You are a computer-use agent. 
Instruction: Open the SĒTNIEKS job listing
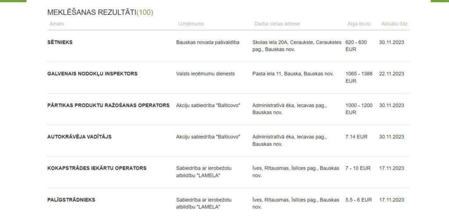(x=60, y=42)
